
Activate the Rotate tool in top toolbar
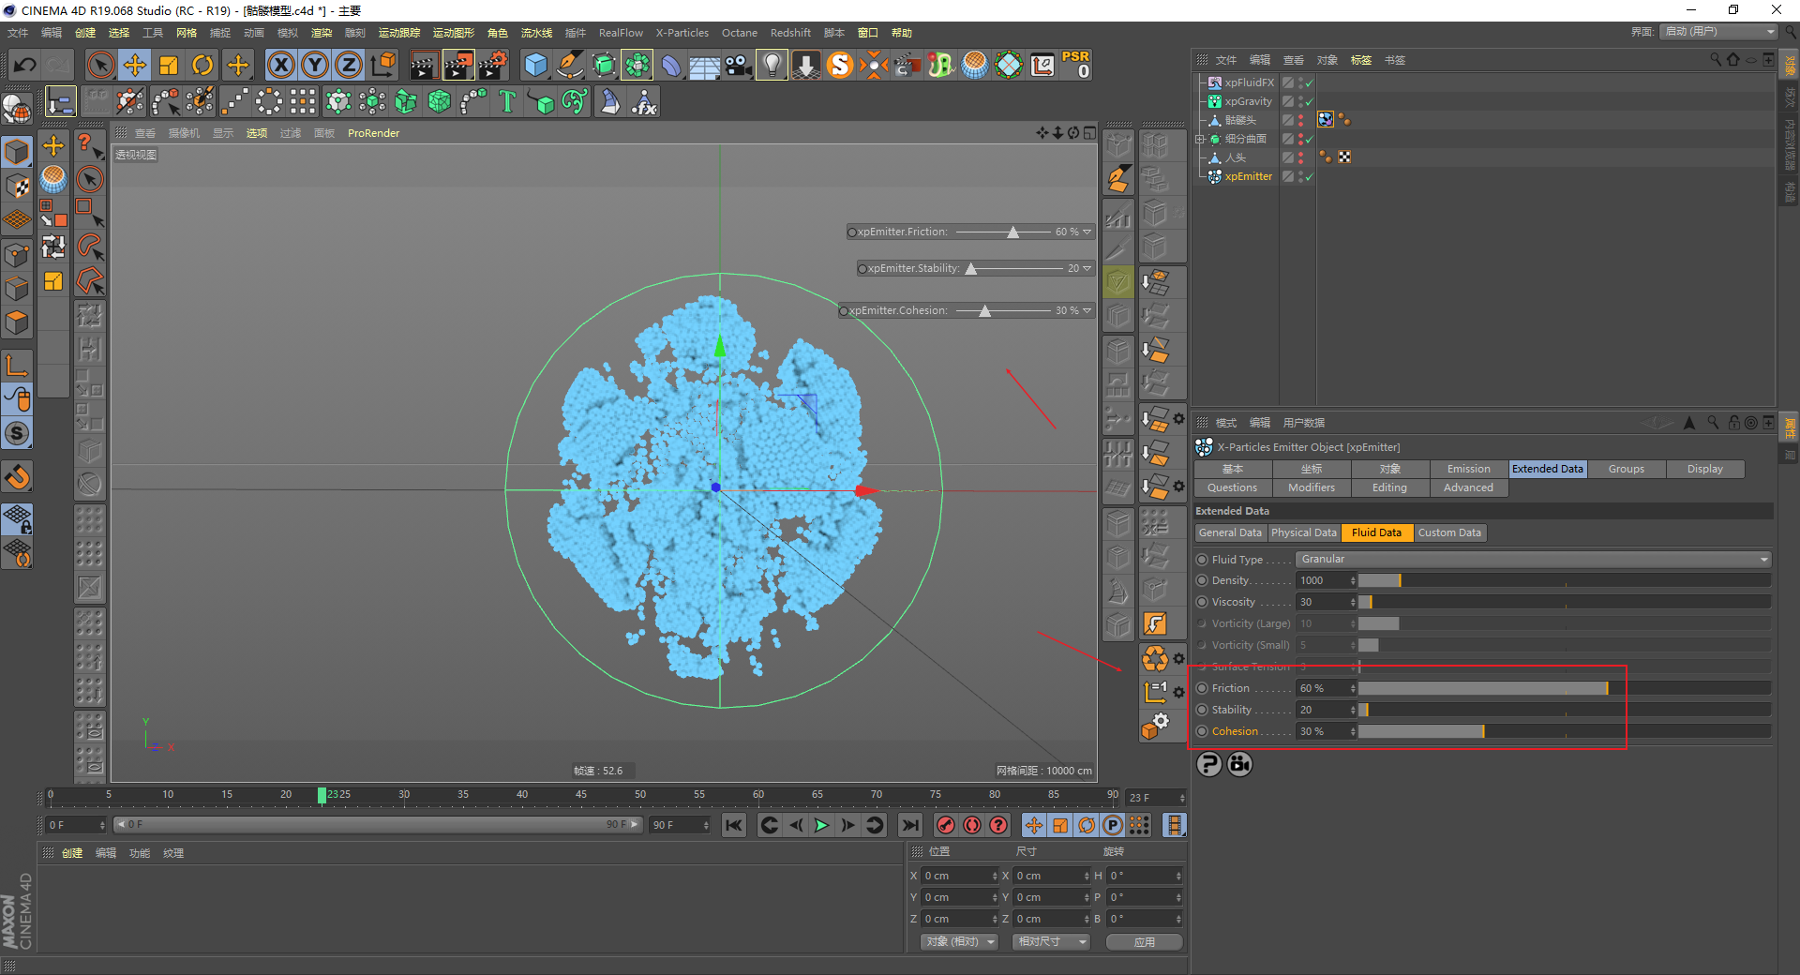[x=202, y=65]
